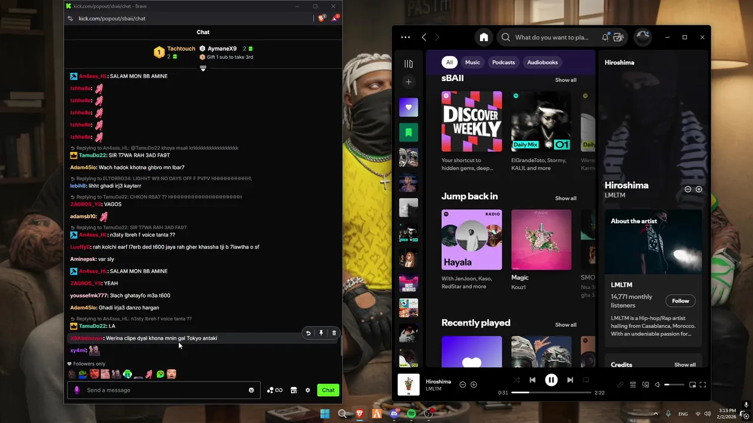Seek on the song progress bar
The height and width of the screenshot is (423, 753).
point(551,392)
